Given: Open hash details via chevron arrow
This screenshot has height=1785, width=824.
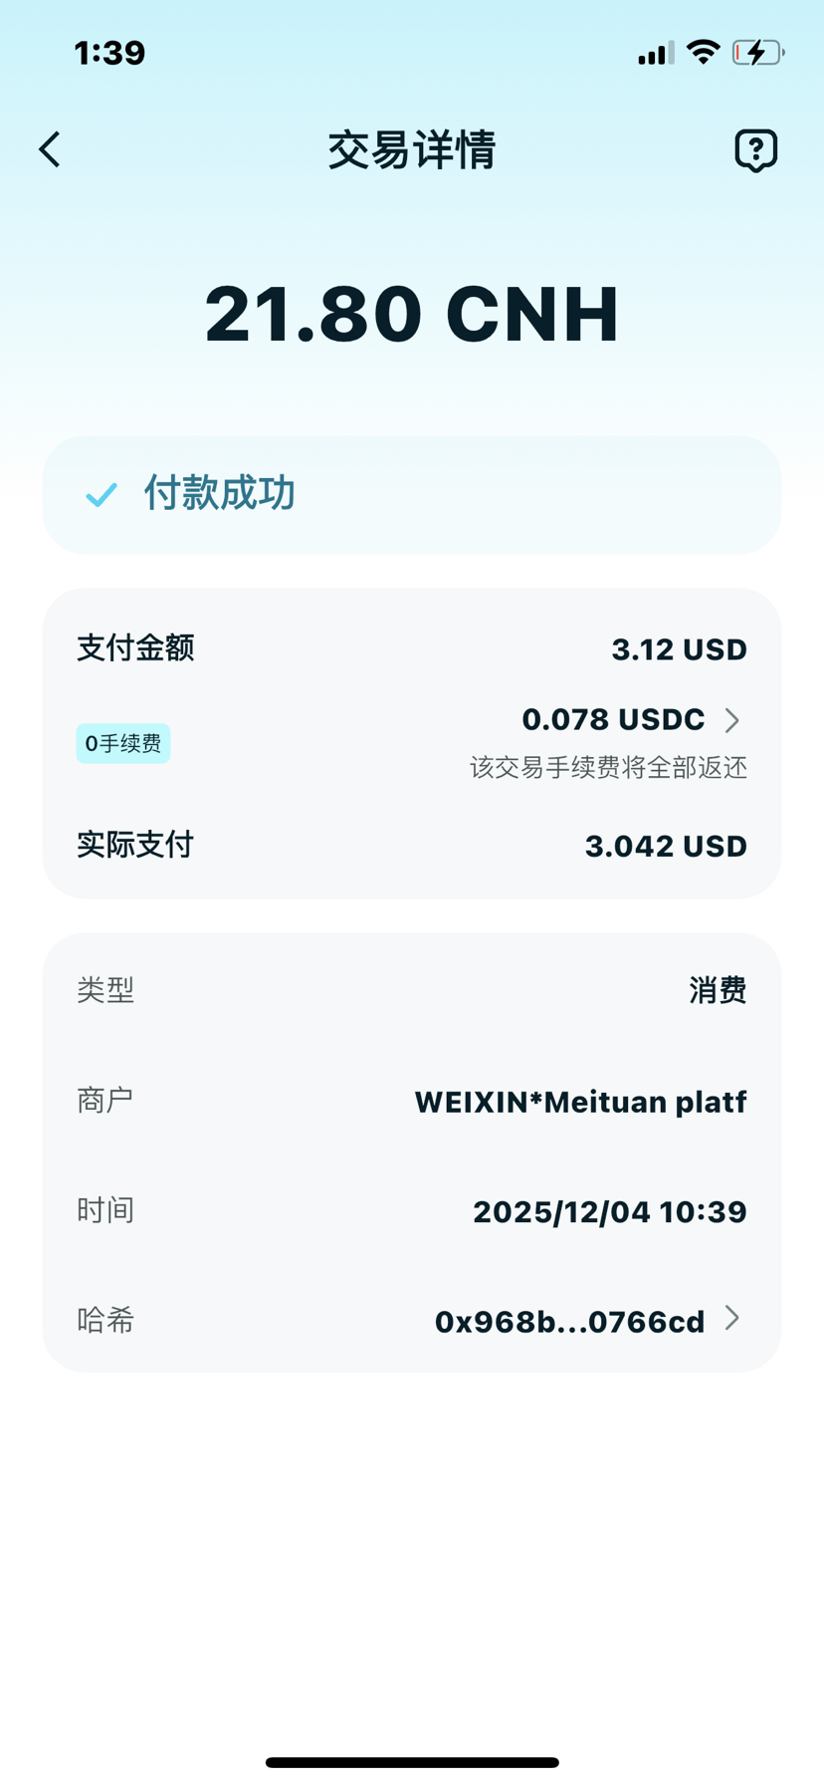Looking at the screenshot, I should [x=732, y=1319].
